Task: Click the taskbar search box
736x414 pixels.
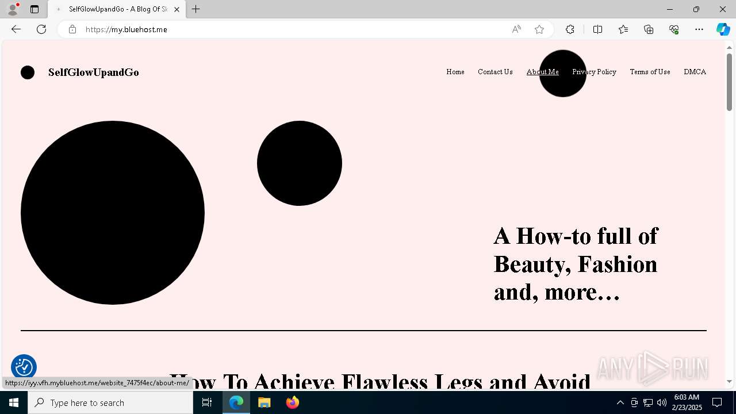Action: coord(110,402)
